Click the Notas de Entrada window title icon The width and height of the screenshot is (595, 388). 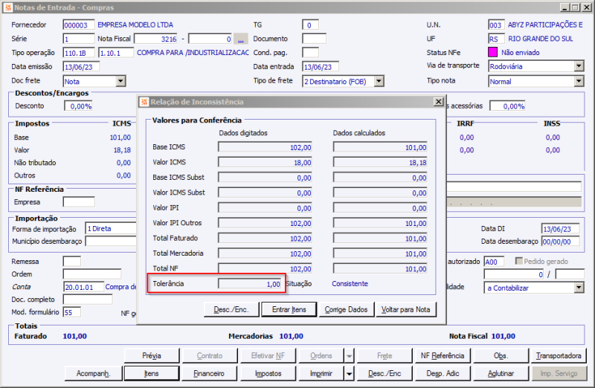point(8,7)
